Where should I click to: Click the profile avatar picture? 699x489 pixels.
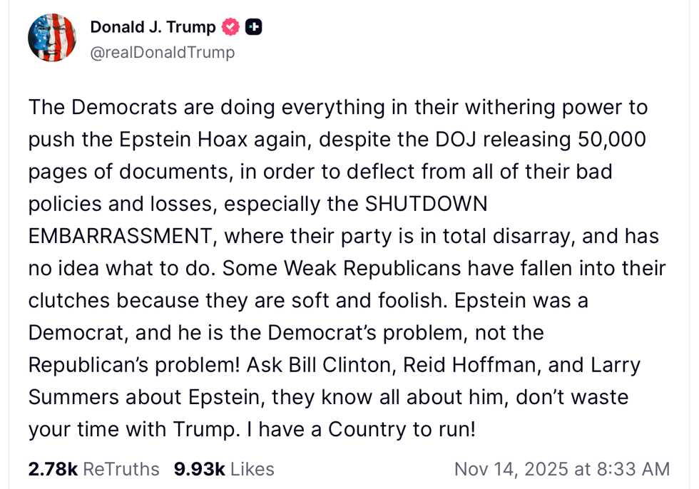click(x=52, y=38)
